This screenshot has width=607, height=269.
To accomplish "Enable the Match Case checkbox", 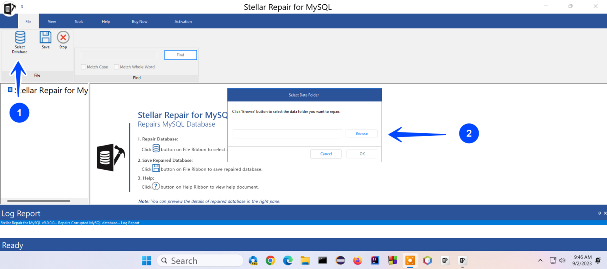I will [83, 66].
